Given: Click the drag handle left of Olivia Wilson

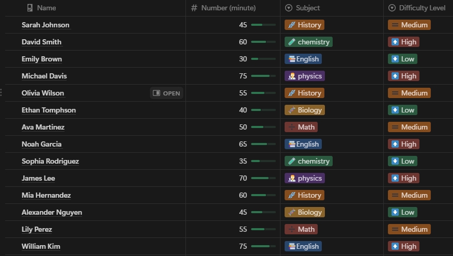Looking at the screenshot, I should [1, 92].
